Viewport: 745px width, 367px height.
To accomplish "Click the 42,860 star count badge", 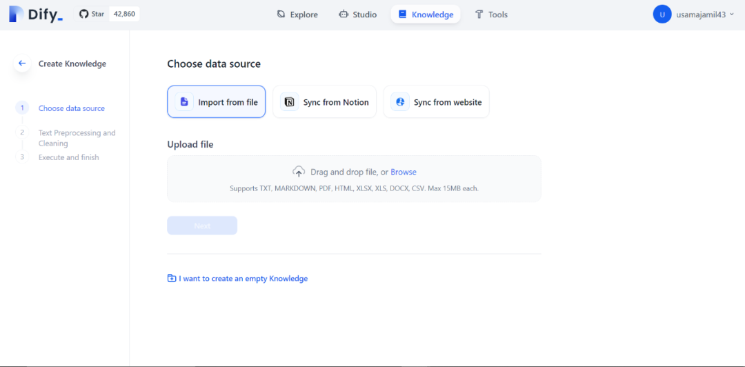I will point(124,14).
